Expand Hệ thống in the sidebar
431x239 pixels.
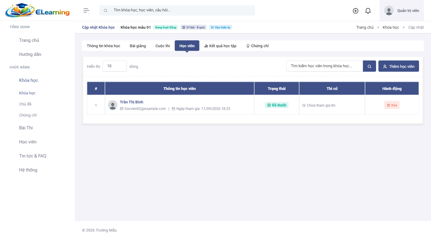click(x=28, y=170)
